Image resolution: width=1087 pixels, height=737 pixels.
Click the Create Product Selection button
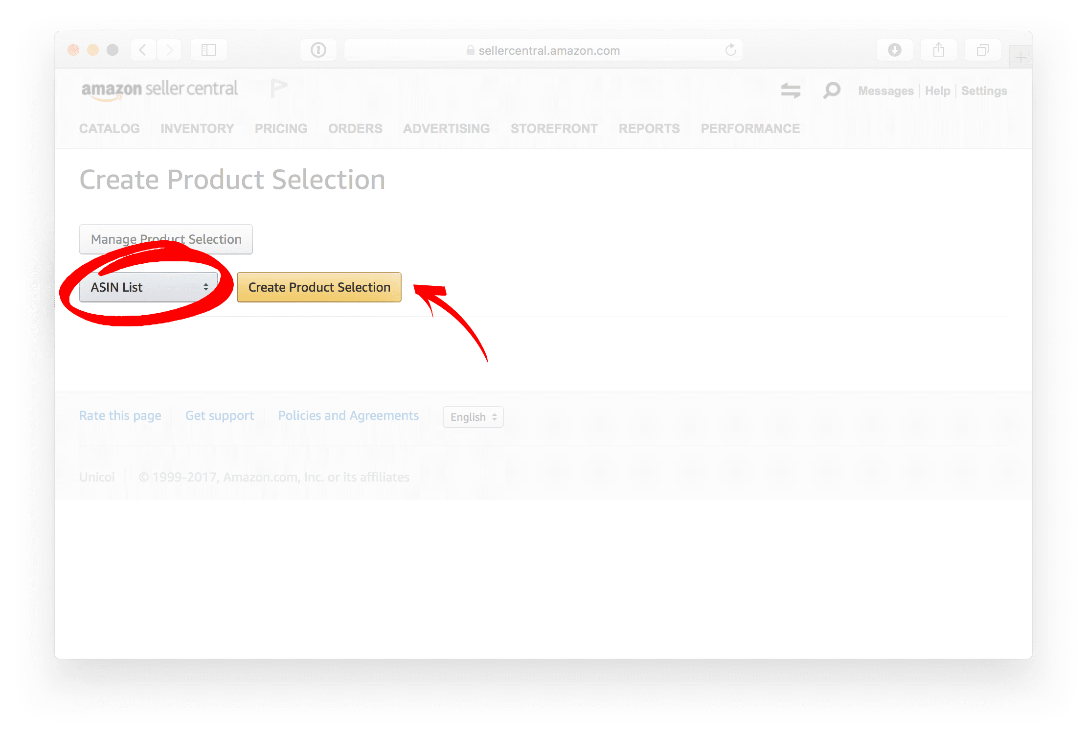(x=319, y=287)
